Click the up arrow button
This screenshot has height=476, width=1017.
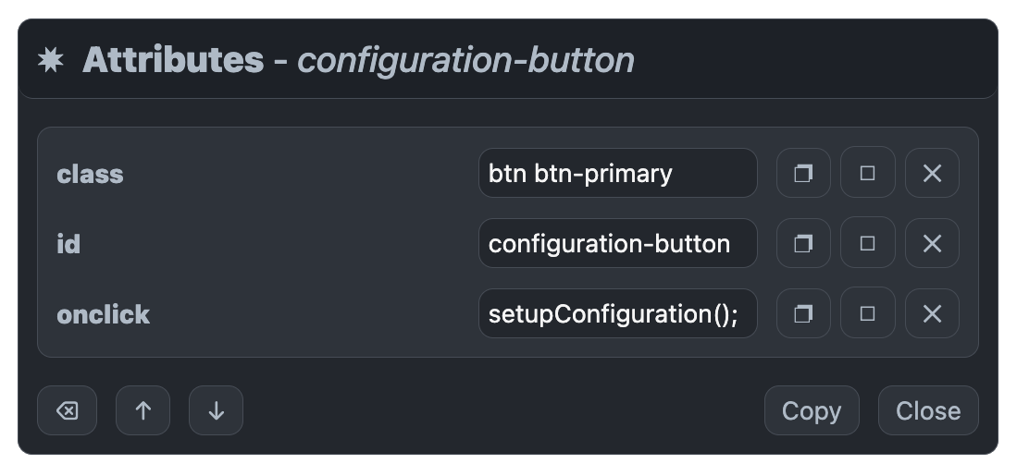[x=143, y=410]
